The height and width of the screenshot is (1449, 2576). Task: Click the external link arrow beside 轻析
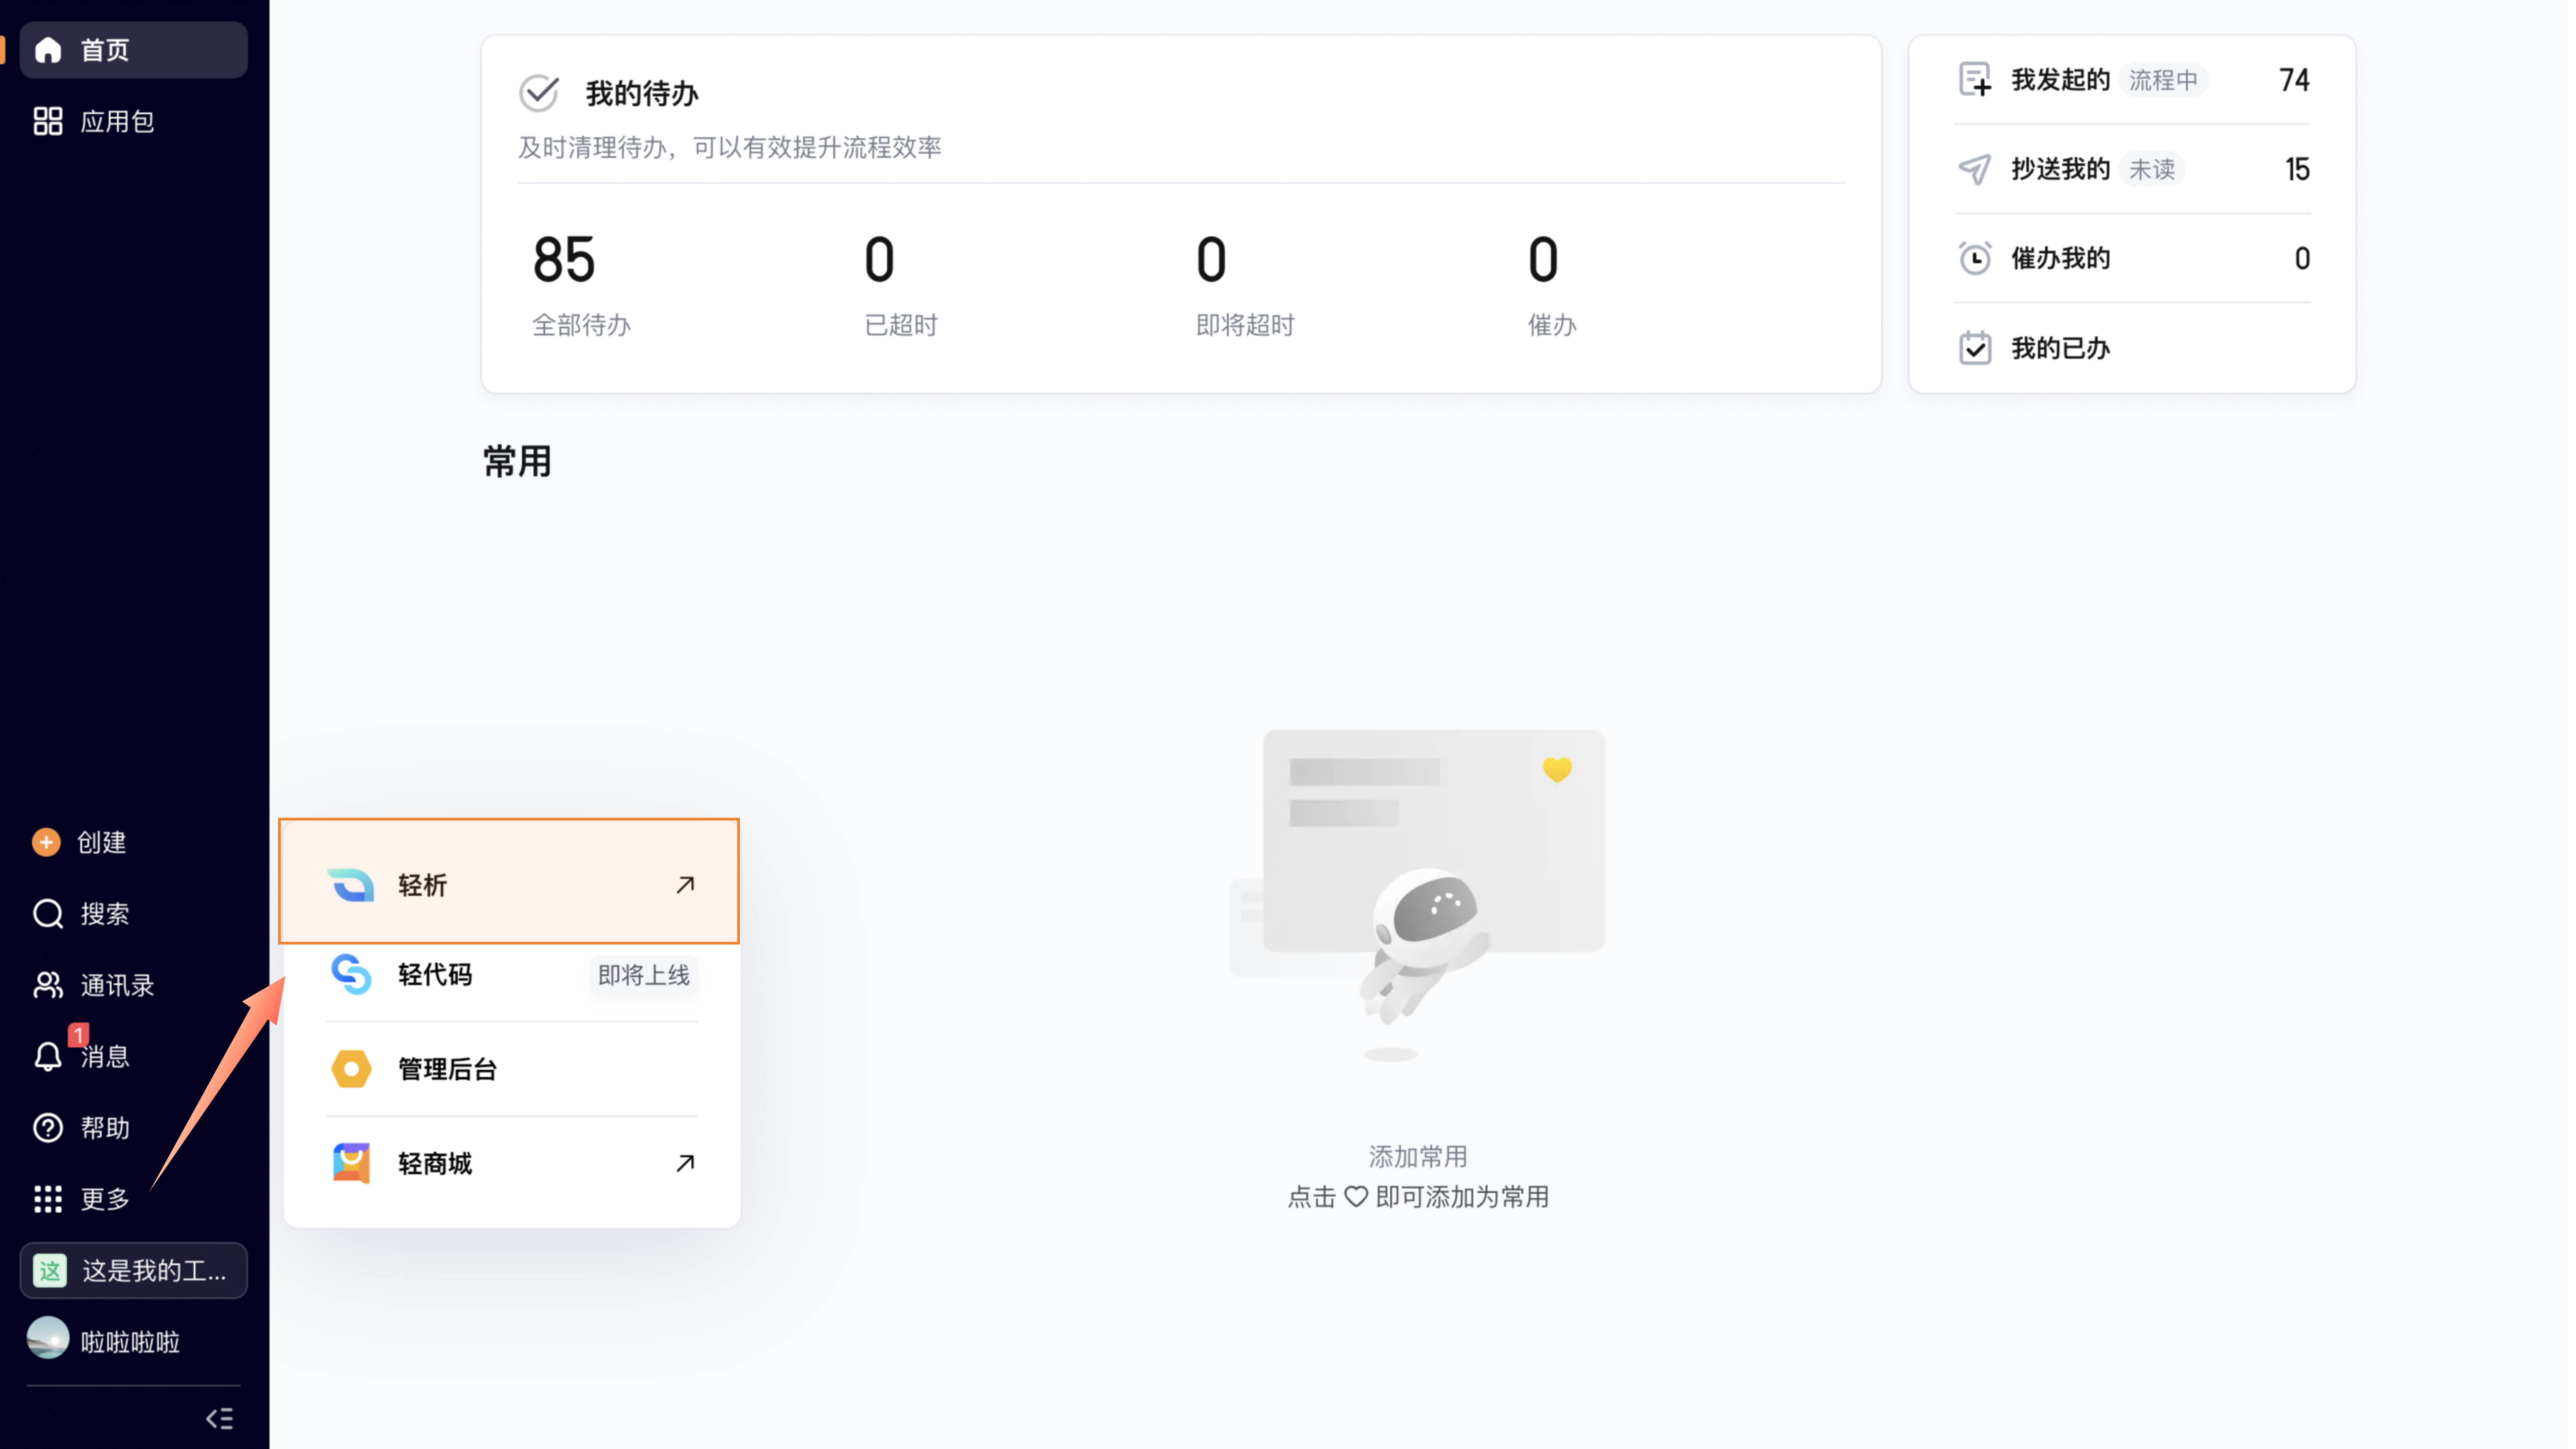(x=685, y=885)
